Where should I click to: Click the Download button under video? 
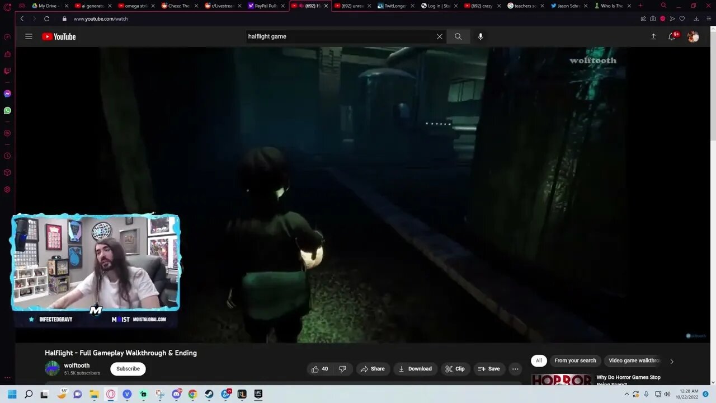point(415,369)
